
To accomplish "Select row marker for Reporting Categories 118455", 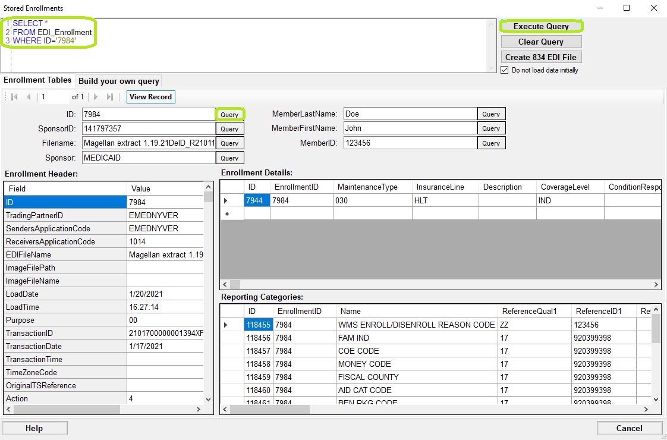I will (x=226, y=325).
